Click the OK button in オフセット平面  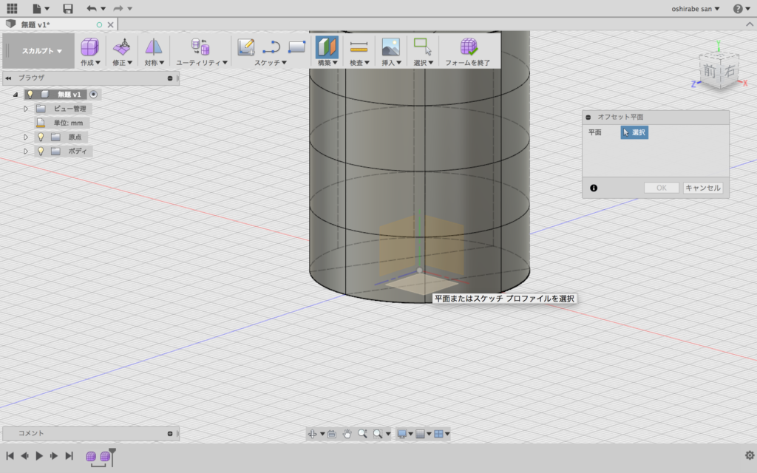[x=662, y=188]
